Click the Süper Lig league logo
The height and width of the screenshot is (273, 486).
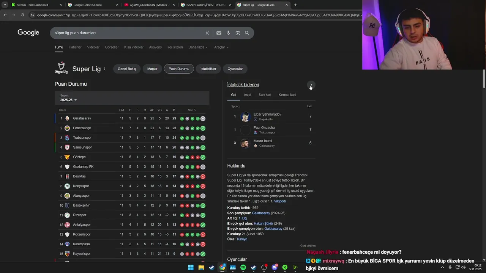pos(61,68)
